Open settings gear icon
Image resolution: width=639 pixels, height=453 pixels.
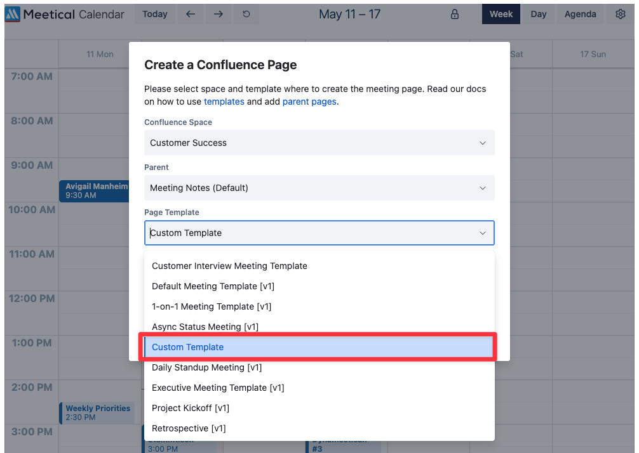[620, 14]
